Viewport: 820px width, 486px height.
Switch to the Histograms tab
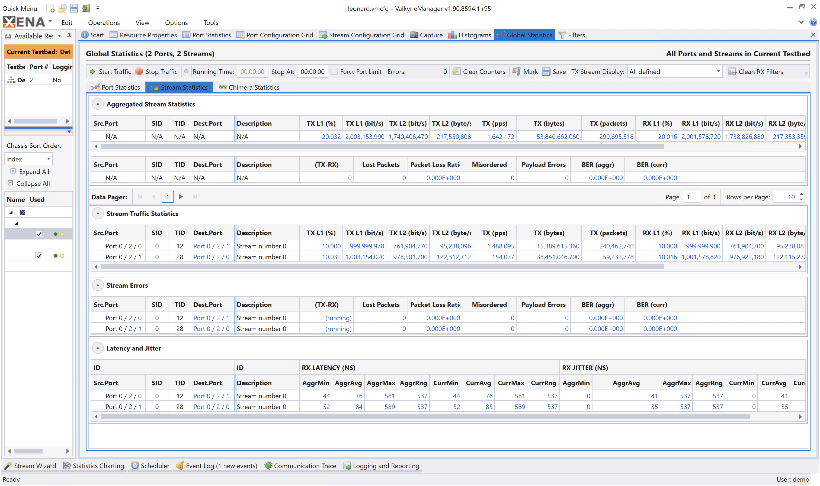[470, 35]
